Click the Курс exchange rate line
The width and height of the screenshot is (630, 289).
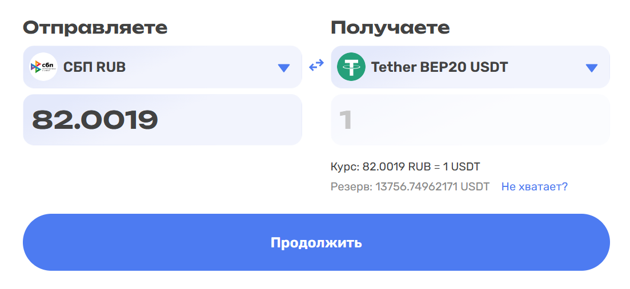pyautogui.click(x=406, y=166)
